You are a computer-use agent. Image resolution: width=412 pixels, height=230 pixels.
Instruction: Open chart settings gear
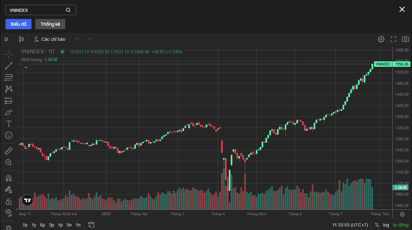pos(381,39)
